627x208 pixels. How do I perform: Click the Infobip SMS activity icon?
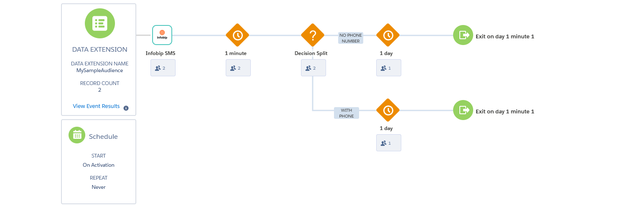pos(162,35)
